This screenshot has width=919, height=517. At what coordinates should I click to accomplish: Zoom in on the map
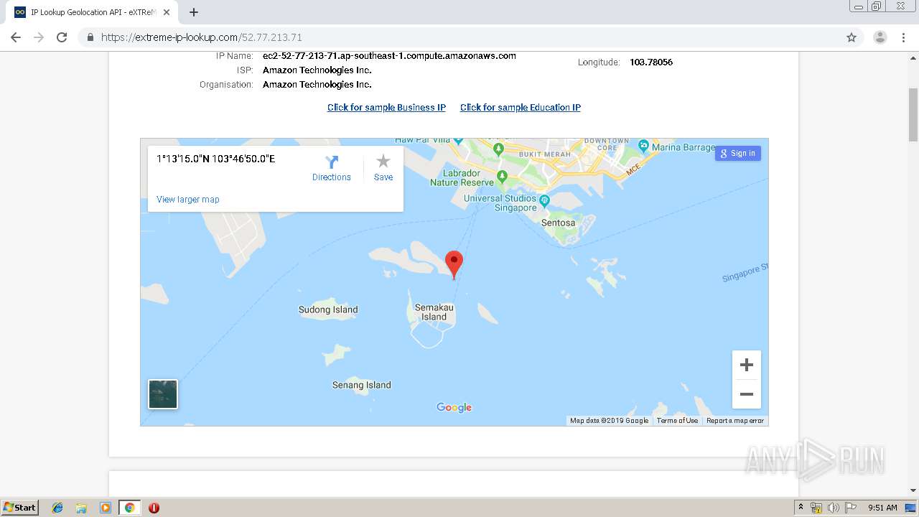747,365
